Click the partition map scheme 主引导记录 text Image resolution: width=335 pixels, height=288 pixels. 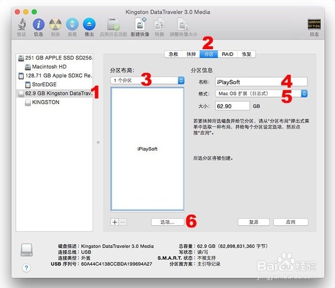[209, 264]
